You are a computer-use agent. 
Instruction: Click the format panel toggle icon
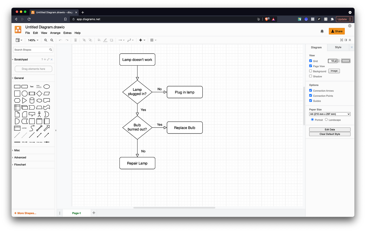pyautogui.click(x=346, y=40)
